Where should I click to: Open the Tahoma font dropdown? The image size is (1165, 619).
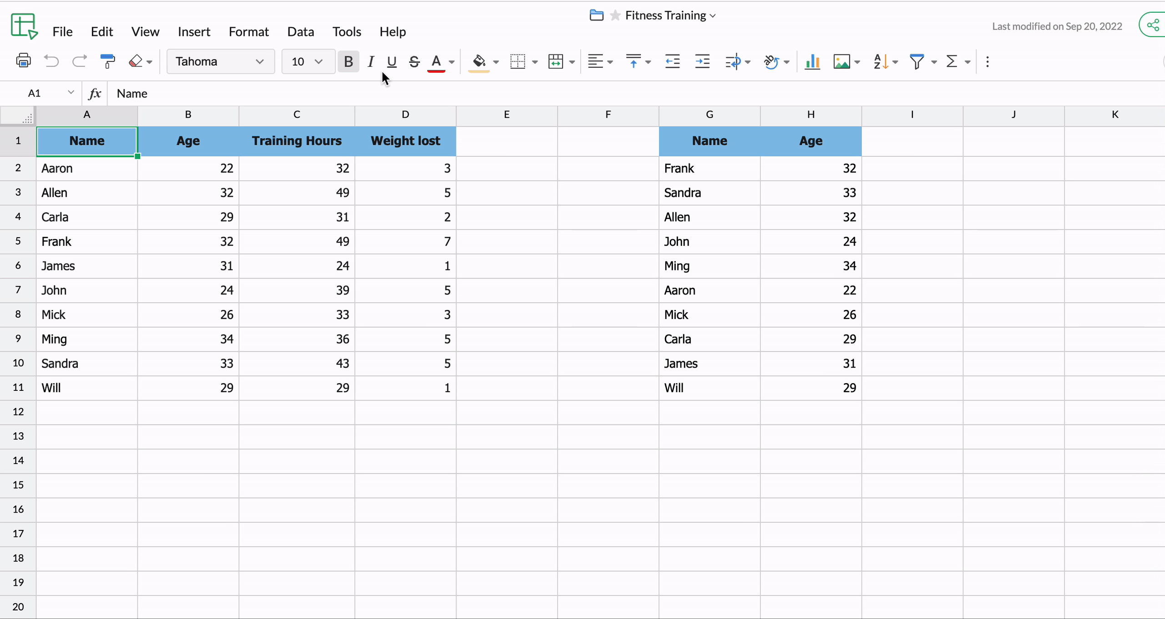(220, 61)
